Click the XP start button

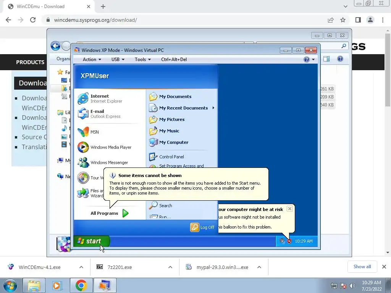pyautogui.click(x=92, y=241)
